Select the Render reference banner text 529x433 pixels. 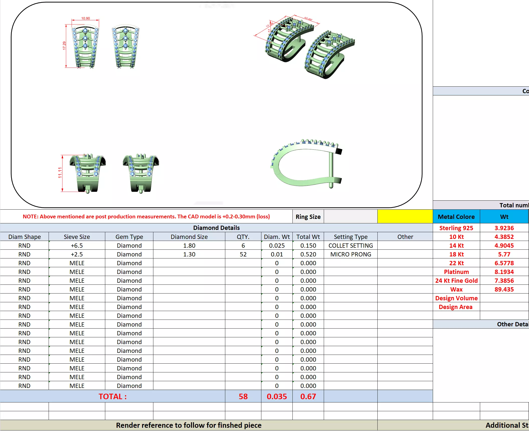click(188, 425)
